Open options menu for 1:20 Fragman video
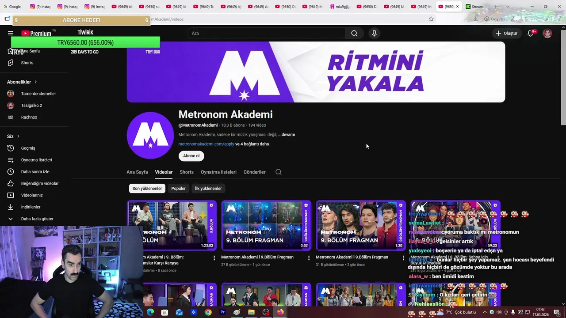This screenshot has height=318, width=566. click(x=403, y=258)
